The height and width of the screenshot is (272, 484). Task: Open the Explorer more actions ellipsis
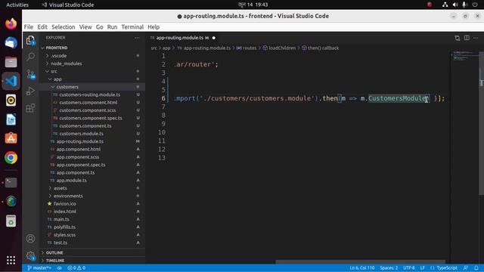click(137, 38)
